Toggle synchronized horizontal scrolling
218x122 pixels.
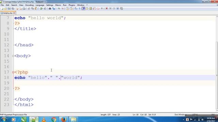coord(71,8)
